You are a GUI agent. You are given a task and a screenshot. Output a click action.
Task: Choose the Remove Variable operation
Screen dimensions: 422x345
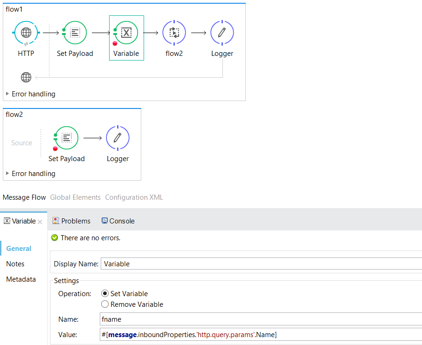point(105,304)
